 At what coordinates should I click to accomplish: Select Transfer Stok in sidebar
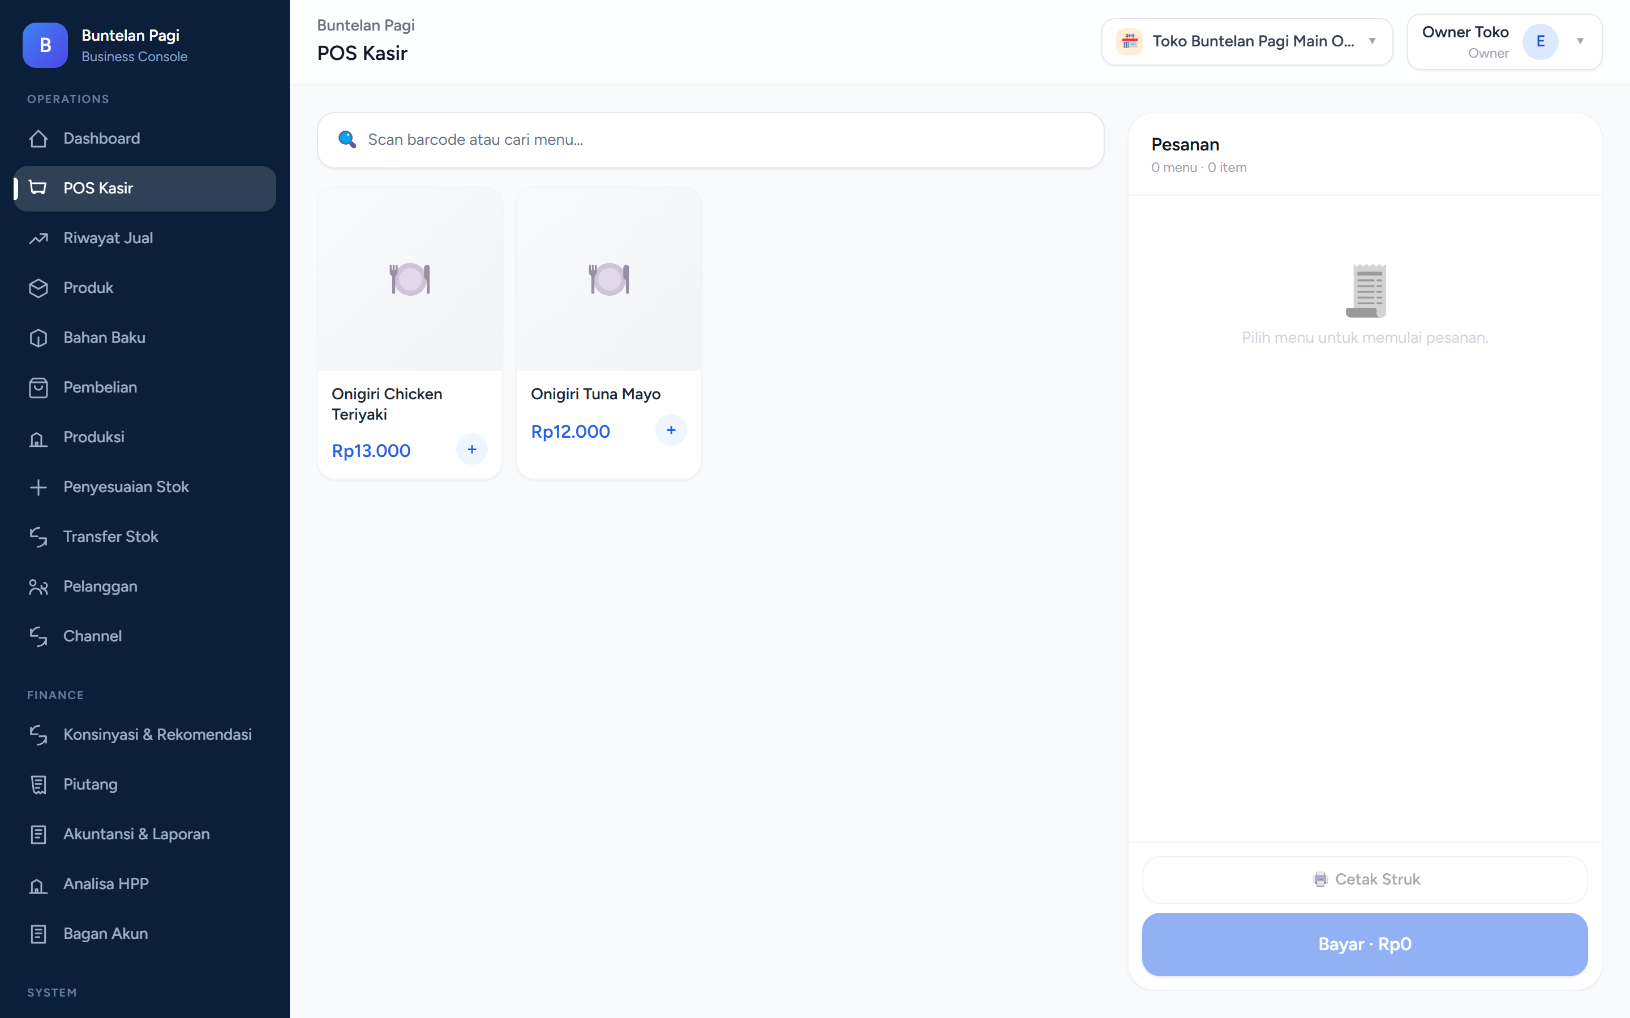tap(145, 537)
